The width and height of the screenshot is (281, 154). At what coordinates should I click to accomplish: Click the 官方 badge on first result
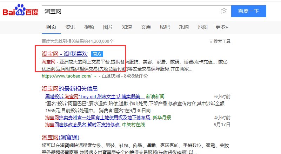coord(97,54)
